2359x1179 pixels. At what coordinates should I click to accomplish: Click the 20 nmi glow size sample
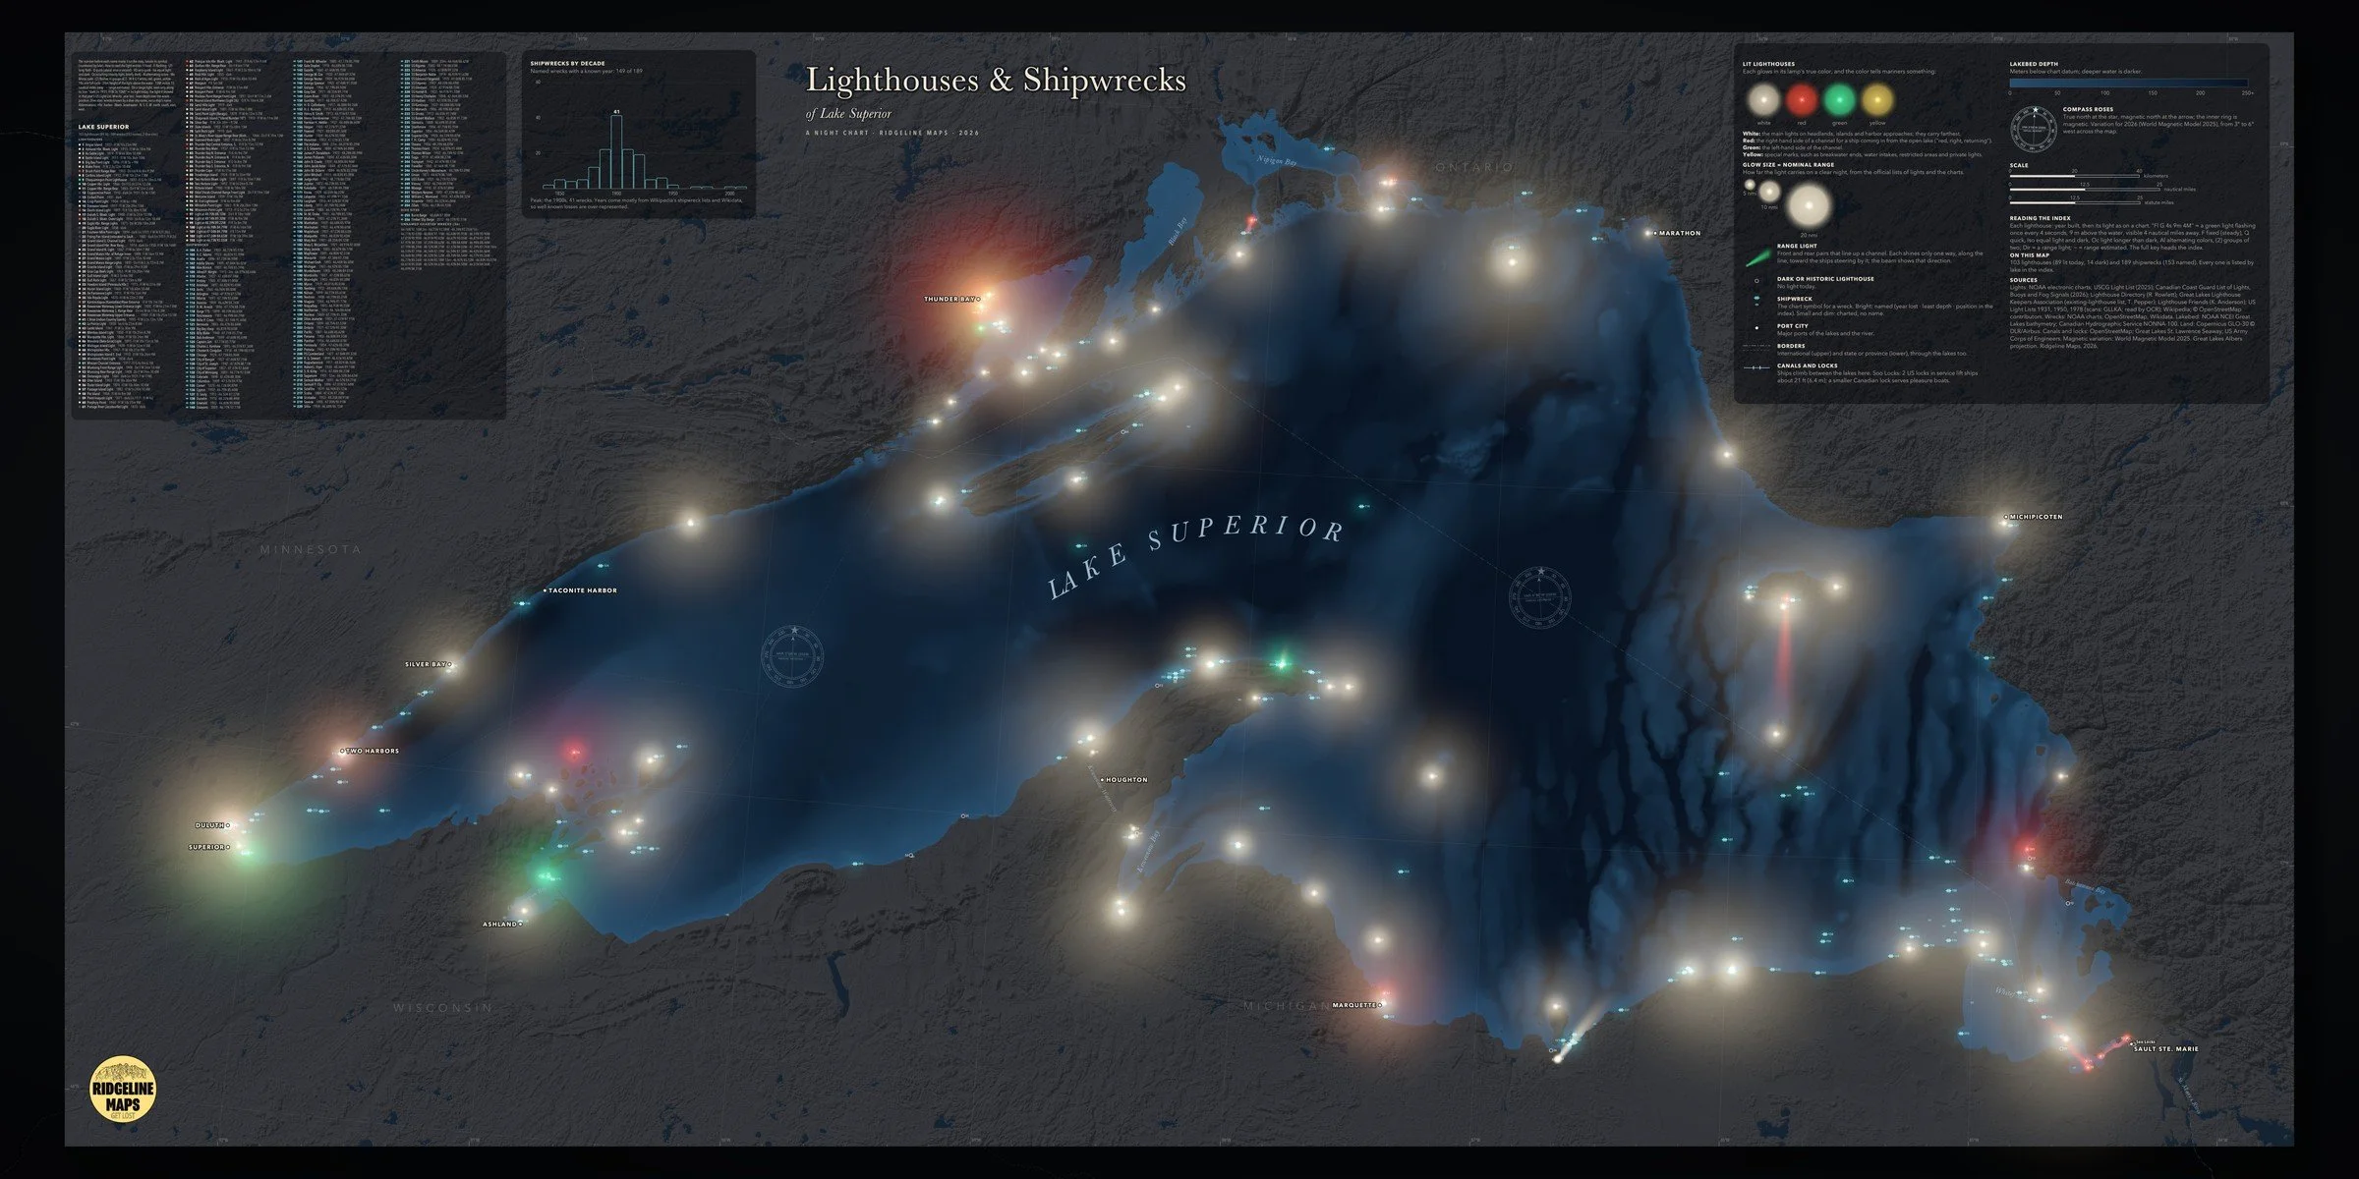1809,207
